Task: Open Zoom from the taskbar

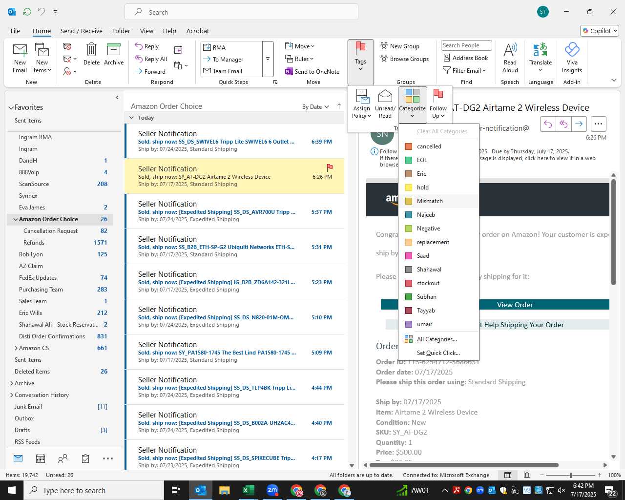Action: (272, 490)
